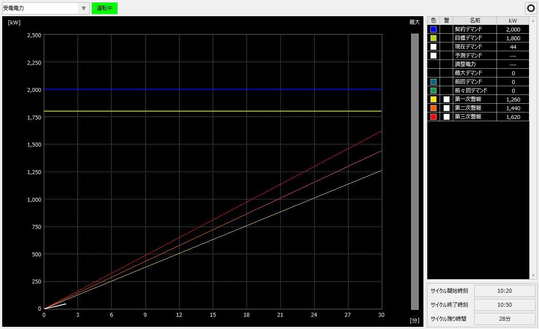Toggle the 第一次警報 alarm checkbox

click(x=447, y=99)
